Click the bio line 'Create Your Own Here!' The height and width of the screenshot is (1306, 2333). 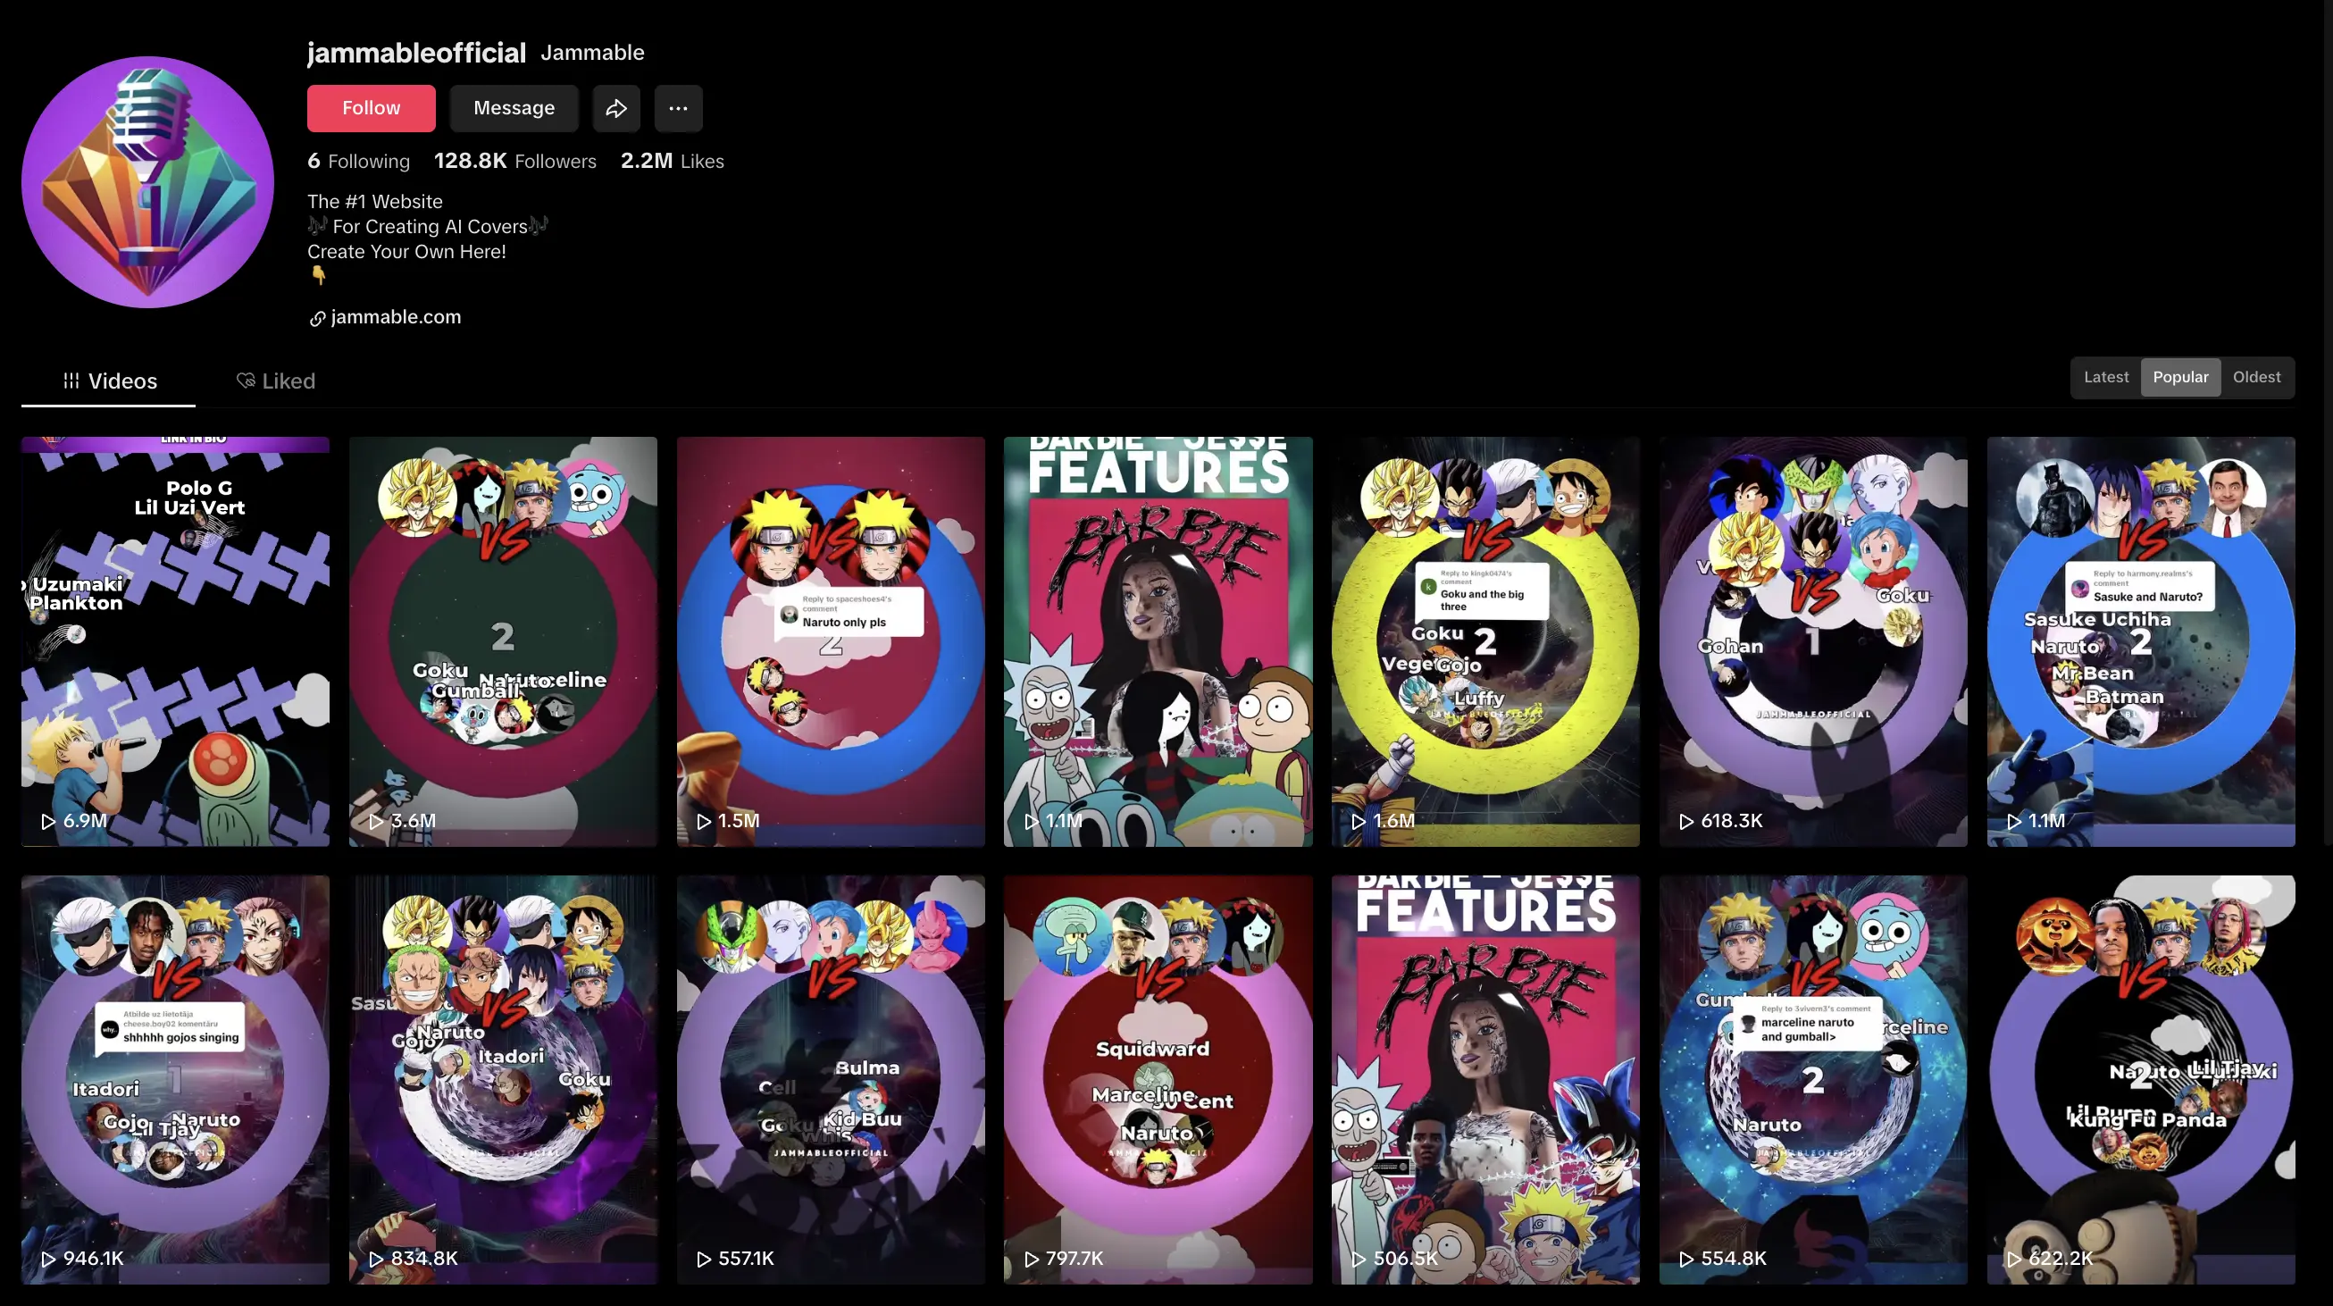pyautogui.click(x=406, y=252)
